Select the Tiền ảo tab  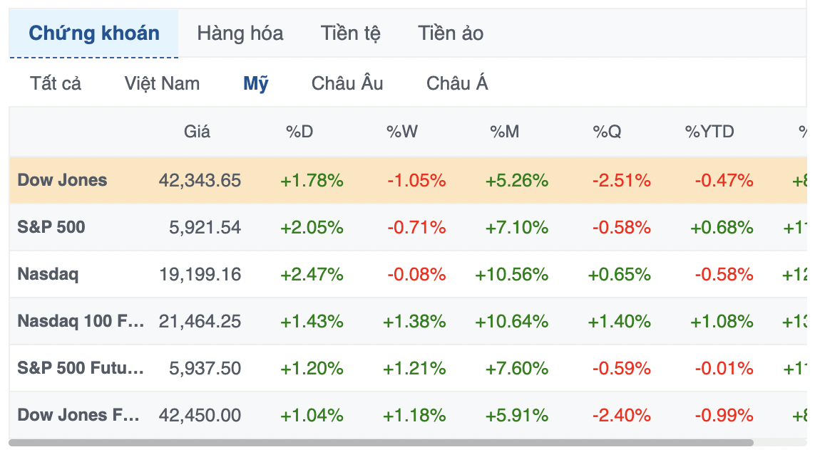click(450, 33)
